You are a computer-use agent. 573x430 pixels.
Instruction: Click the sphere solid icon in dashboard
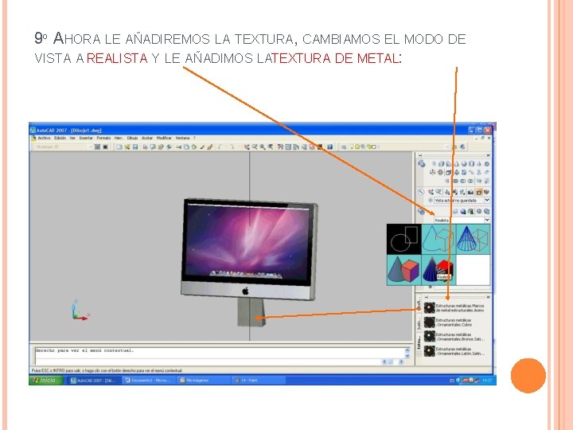click(x=464, y=164)
